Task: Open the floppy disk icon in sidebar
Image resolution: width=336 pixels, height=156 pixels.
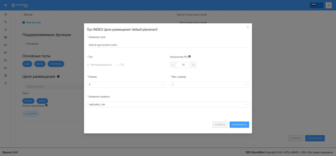Action: tap(6, 76)
